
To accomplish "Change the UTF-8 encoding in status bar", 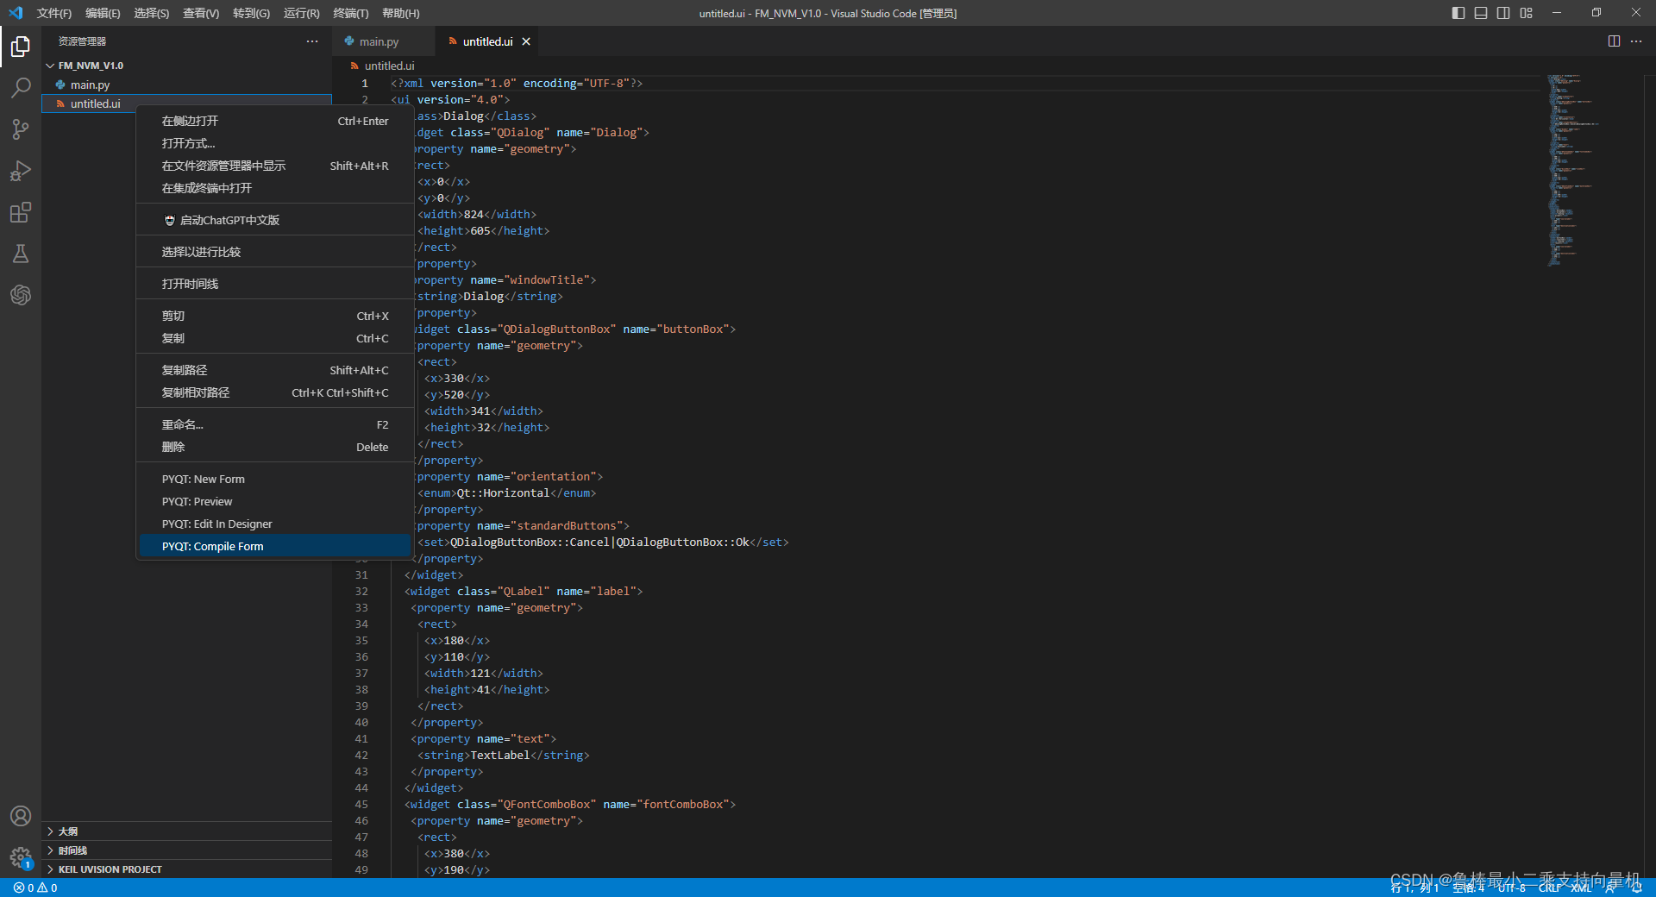I will [x=1512, y=888].
